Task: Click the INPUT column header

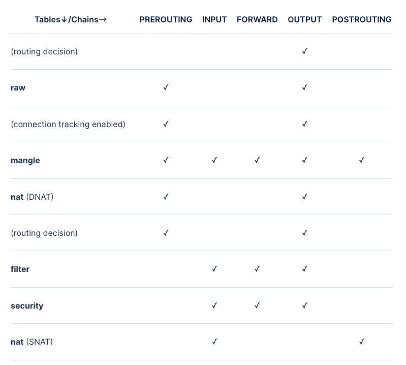Action: [x=214, y=20]
